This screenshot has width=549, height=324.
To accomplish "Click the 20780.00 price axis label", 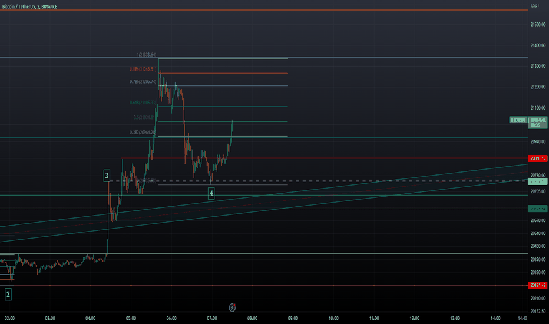I will coord(538,175).
